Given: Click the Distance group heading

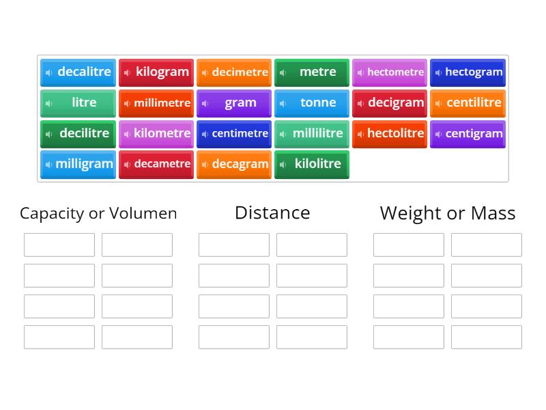Looking at the screenshot, I should [272, 213].
